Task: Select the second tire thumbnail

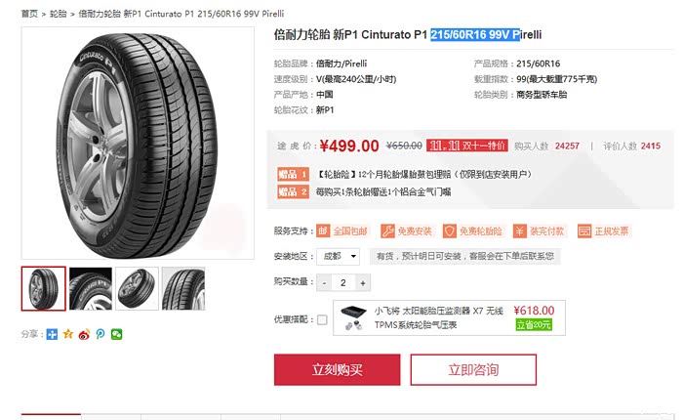Action: (91, 289)
